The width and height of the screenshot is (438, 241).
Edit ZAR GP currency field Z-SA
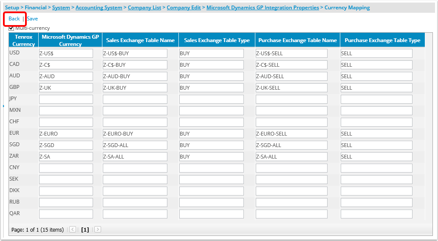[66, 156]
